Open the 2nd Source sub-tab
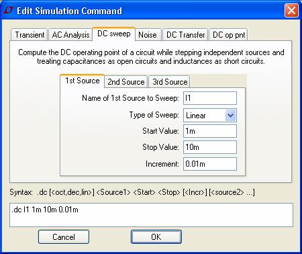 click(x=126, y=81)
